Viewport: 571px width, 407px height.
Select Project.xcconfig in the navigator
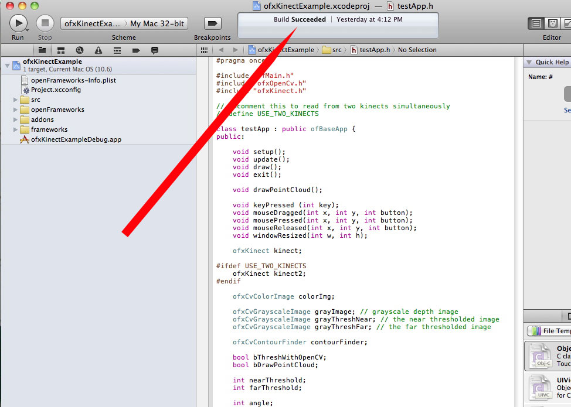coord(56,90)
